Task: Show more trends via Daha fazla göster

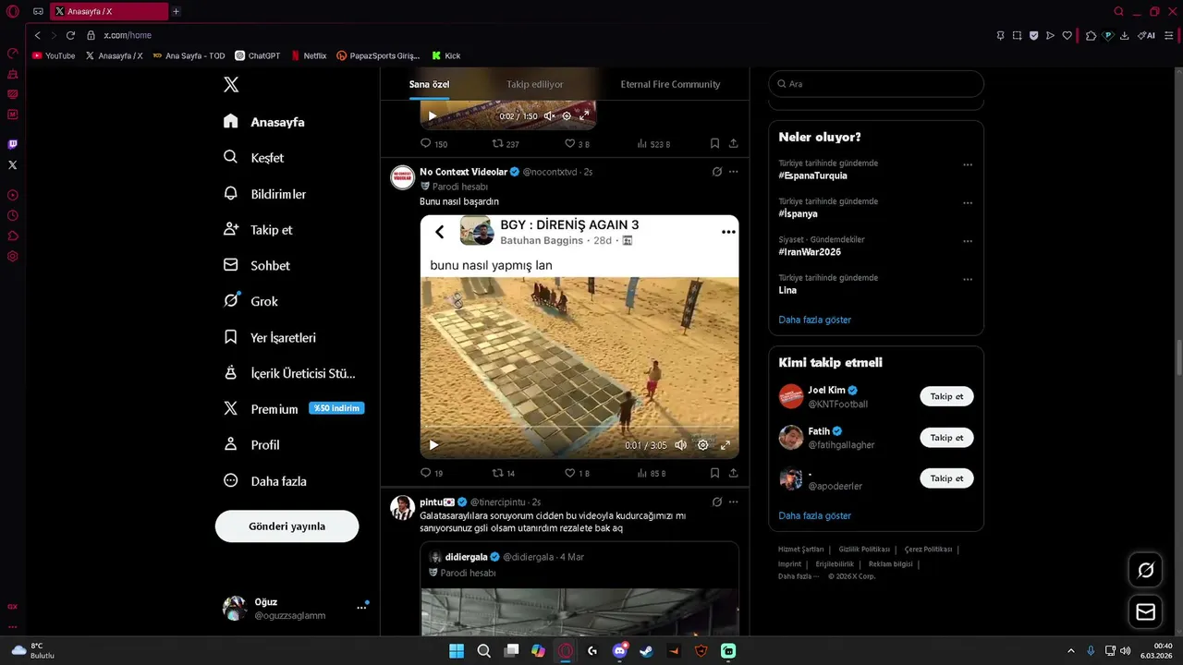Action: click(815, 320)
